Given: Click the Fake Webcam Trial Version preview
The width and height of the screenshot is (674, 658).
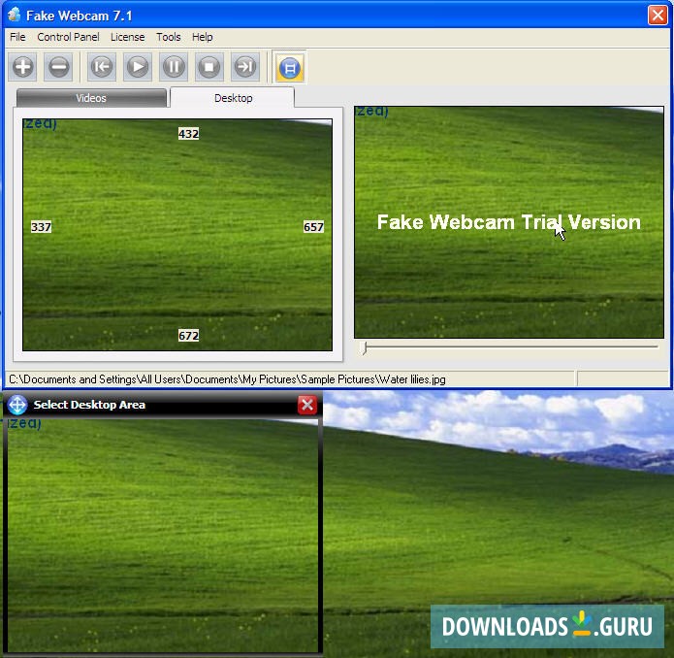Looking at the screenshot, I should (508, 222).
